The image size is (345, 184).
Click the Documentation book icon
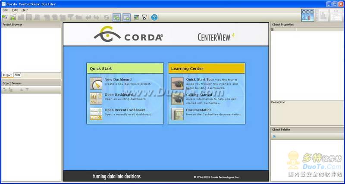[177, 114]
